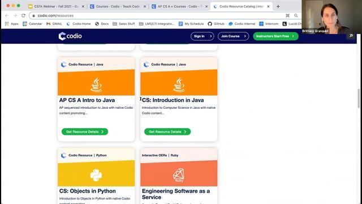Click the 'Codio Resource | Python' label
362x204 pixels.
click(88, 155)
